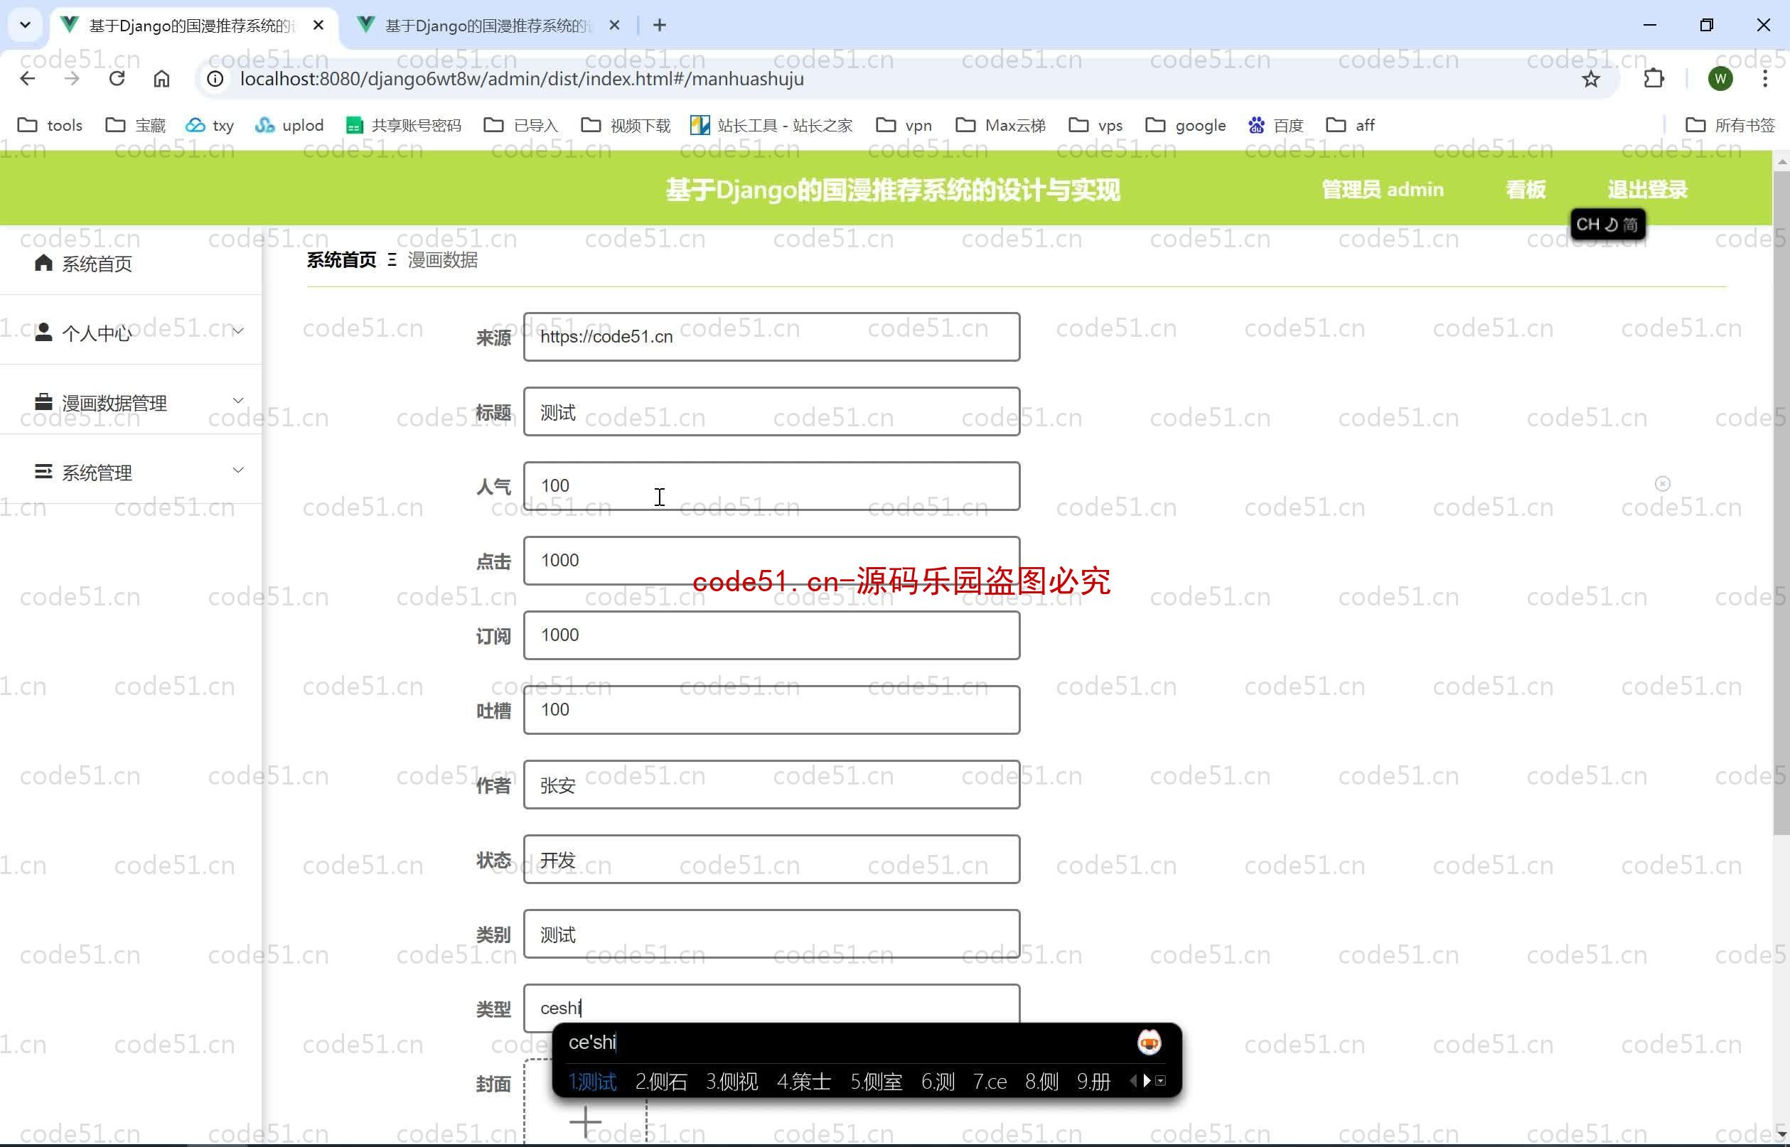Switch to the second browser tab

click(488, 26)
